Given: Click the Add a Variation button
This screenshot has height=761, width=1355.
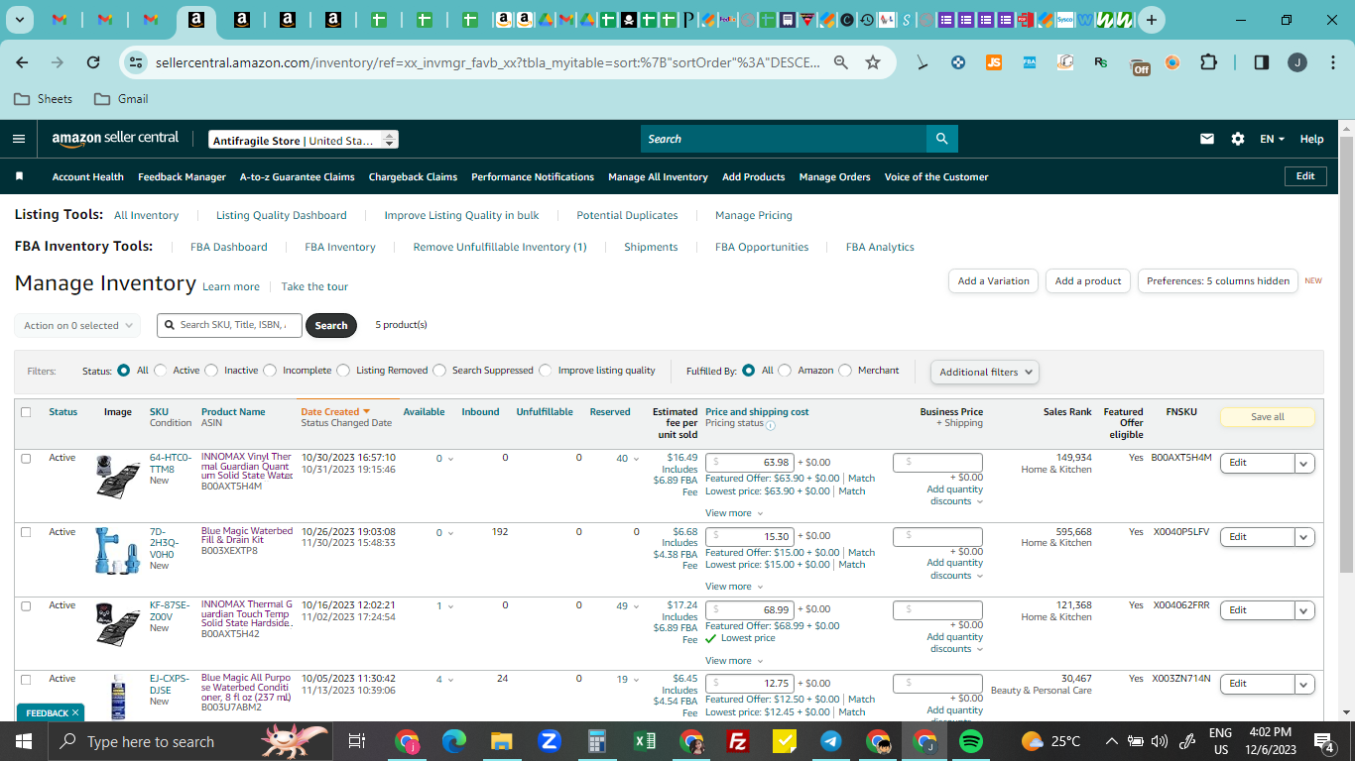Looking at the screenshot, I should pos(994,280).
